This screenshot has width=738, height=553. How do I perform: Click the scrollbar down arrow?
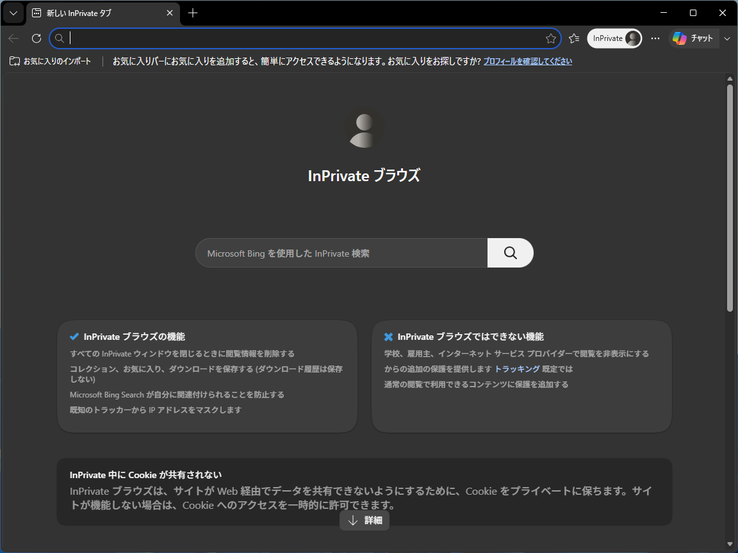click(x=730, y=545)
